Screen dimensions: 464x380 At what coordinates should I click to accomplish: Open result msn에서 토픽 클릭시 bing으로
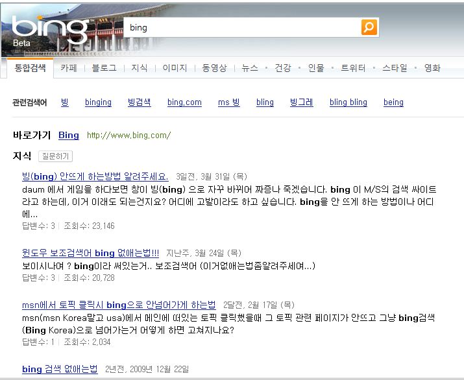point(119,305)
